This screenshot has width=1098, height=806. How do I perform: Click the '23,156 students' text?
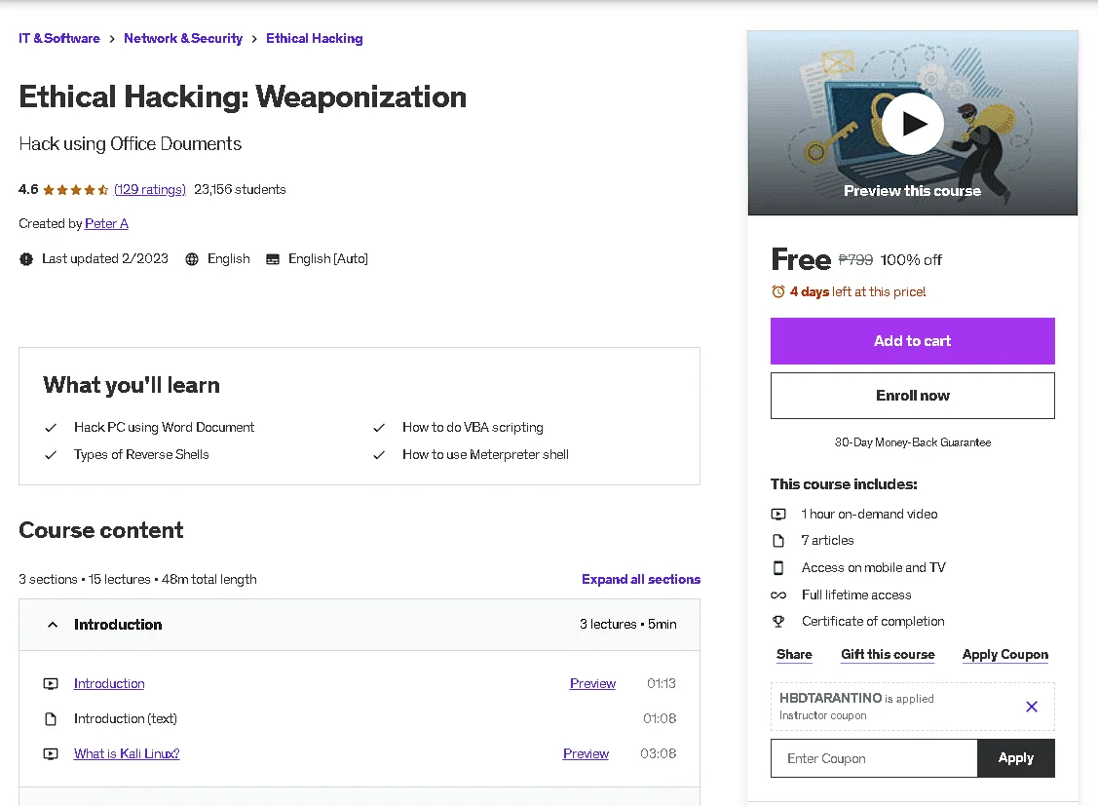click(x=240, y=190)
